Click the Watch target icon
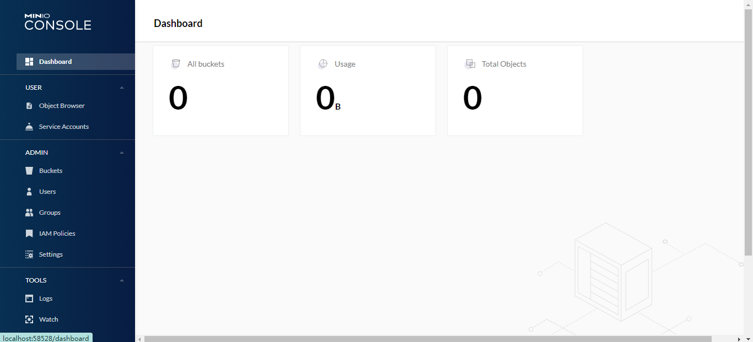753x342 pixels. [29, 319]
